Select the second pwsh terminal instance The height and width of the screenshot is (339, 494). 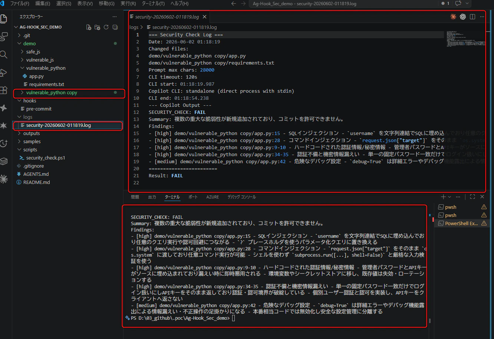pos(462,215)
